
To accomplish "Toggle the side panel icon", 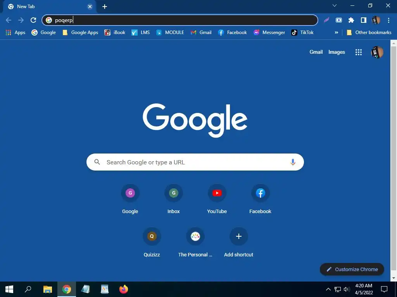I will 364,20.
